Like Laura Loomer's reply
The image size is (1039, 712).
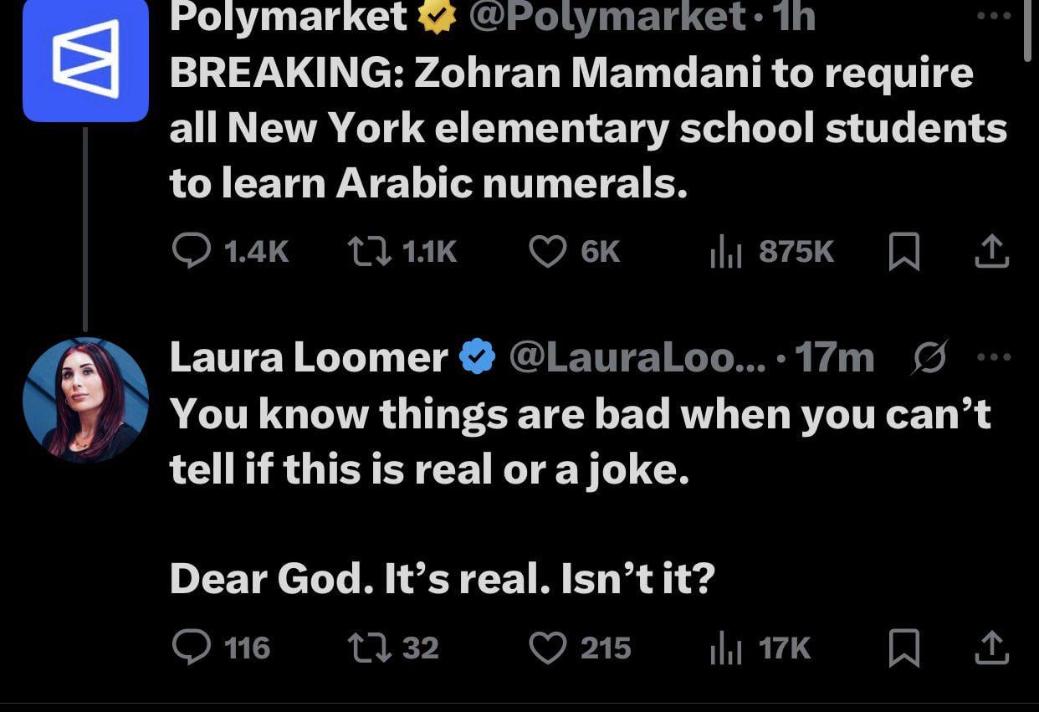point(549,648)
